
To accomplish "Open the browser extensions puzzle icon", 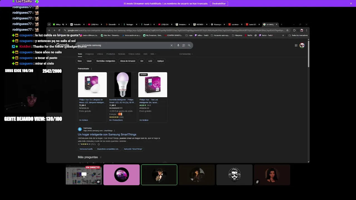I will pyautogui.click(x=294, y=30).
